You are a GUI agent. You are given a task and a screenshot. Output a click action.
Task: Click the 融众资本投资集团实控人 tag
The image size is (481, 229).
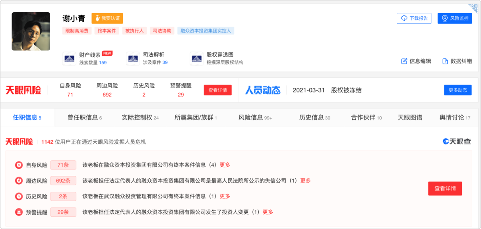coord(206,31)
